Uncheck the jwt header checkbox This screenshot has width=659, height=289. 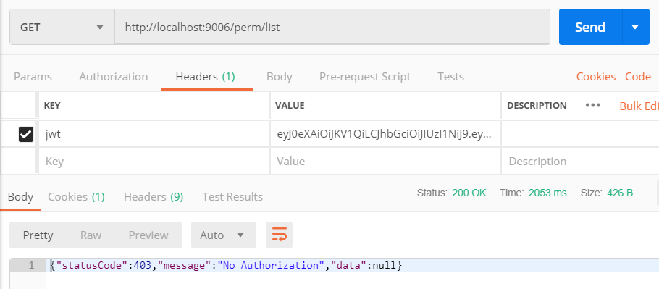click(26, 135)
